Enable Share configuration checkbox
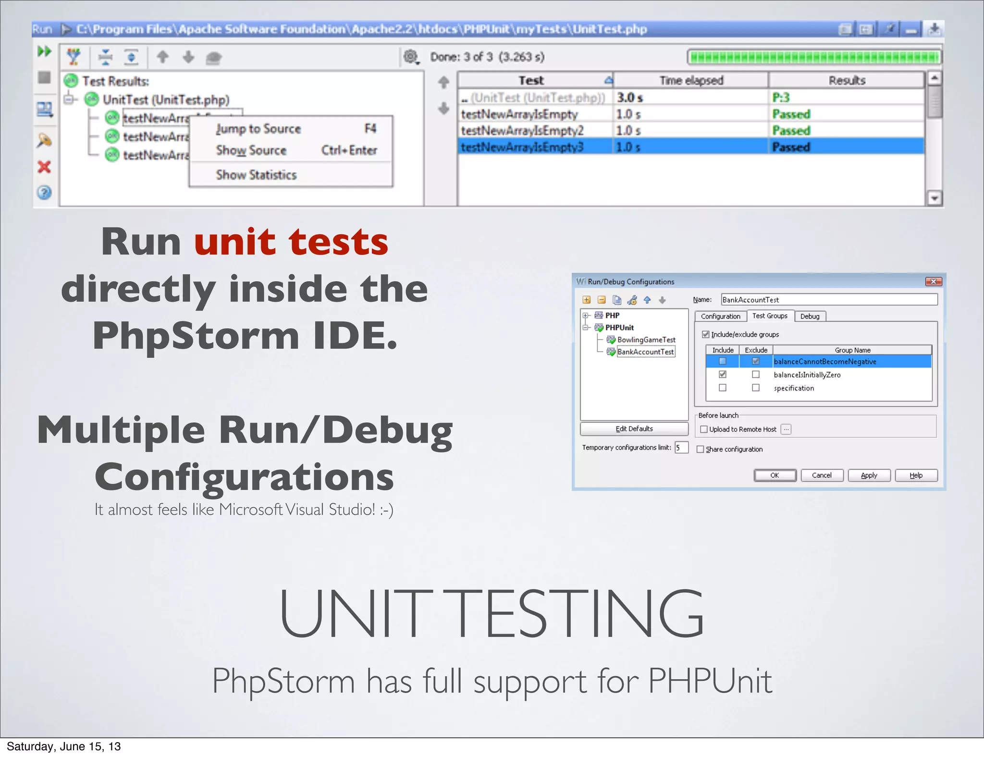Image resolution: width=984 pixels, height=757 pixels. (700, 449)
